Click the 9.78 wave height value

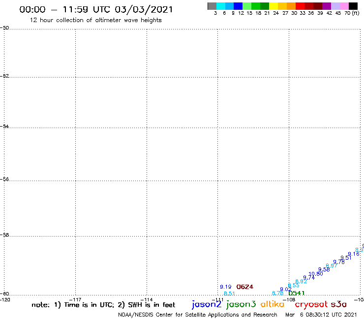click(x=339, y=262)
